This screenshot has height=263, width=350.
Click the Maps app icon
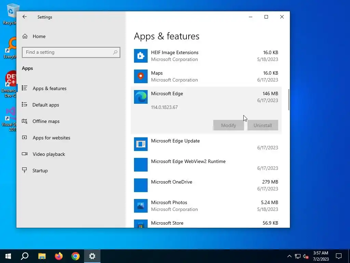pyautogui.click(x=140, y=76)
